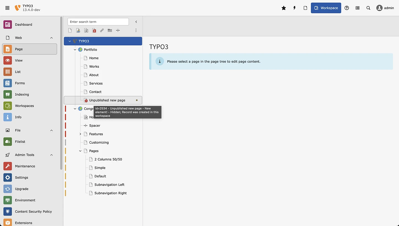This screenshot has height=226, width=399.
Task: Click the page tree search field
Action: [98, 22]
